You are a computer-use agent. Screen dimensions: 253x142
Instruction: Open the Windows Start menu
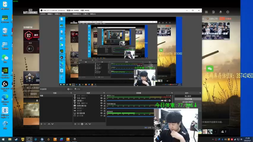pos(3,139)
